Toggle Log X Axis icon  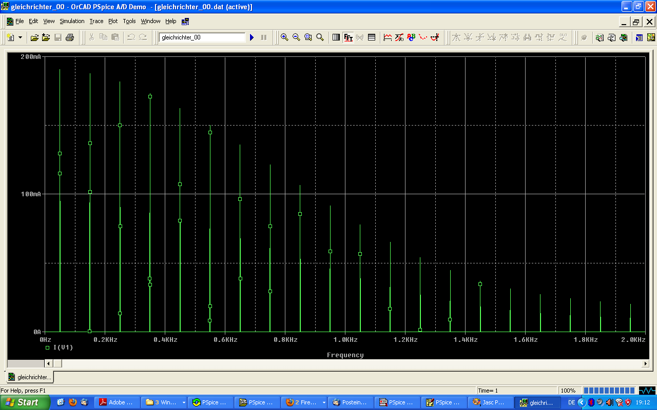coord(336,37)
